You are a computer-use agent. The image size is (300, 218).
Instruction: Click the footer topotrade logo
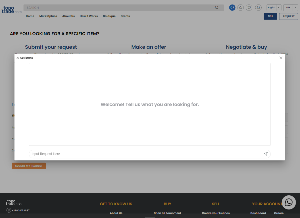[14, 202]
